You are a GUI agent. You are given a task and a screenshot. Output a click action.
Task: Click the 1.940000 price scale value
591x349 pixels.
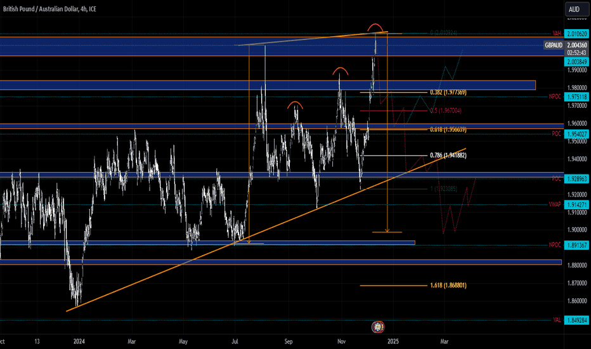click(577, 159)
